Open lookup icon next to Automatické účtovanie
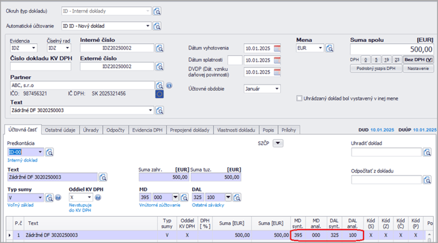Viewport: 438px width, 243px height. pos(157,26)
